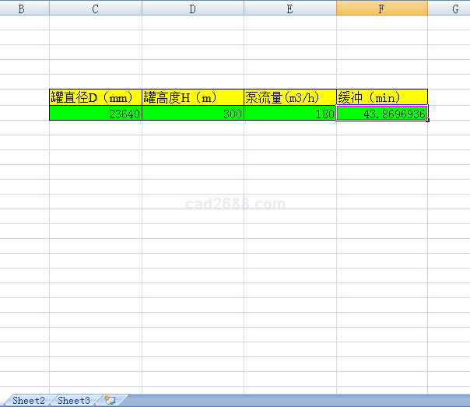Switch to the Sheet3 tab
Image resolution: width=470 pixels, height=407 pixels.
[x=73, y=400]
